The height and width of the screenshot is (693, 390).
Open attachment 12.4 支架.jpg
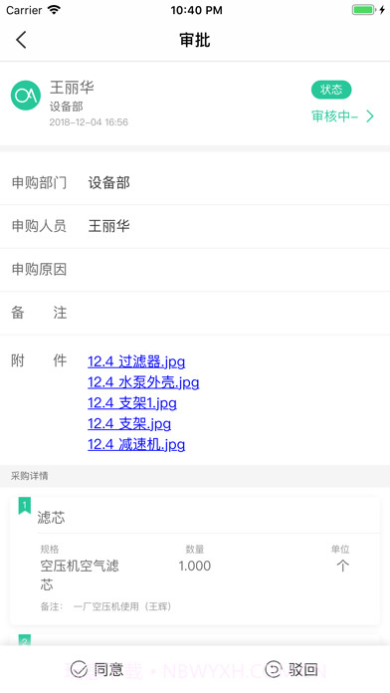click(x=129, y=424)
